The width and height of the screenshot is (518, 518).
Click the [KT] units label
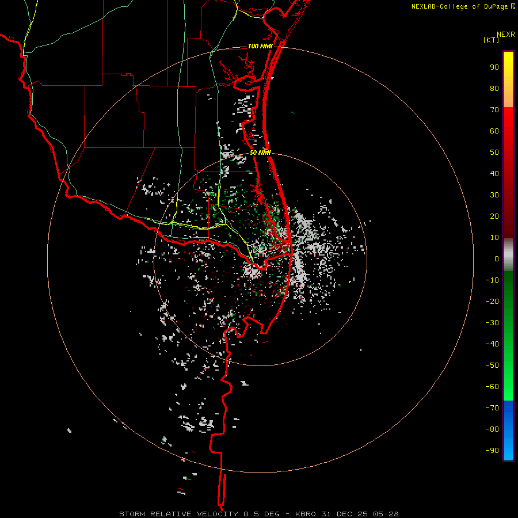click(492, 40)
